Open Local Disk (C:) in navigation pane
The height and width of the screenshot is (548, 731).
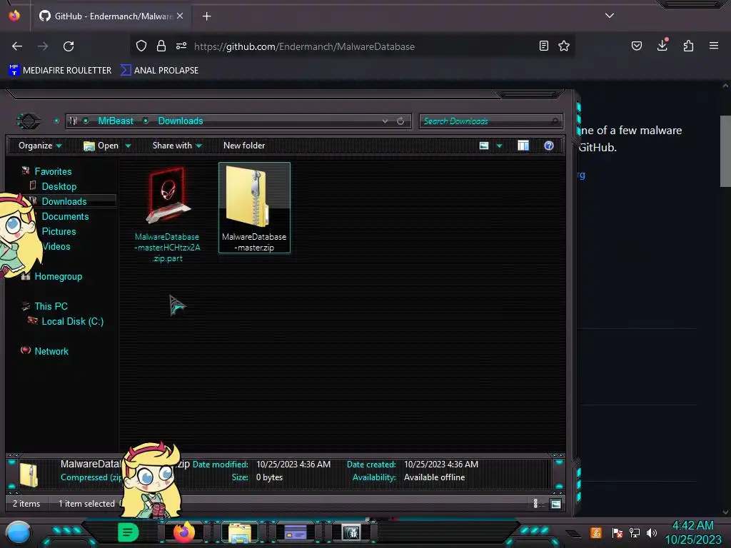pyautogui.click(x=73, y=321)
